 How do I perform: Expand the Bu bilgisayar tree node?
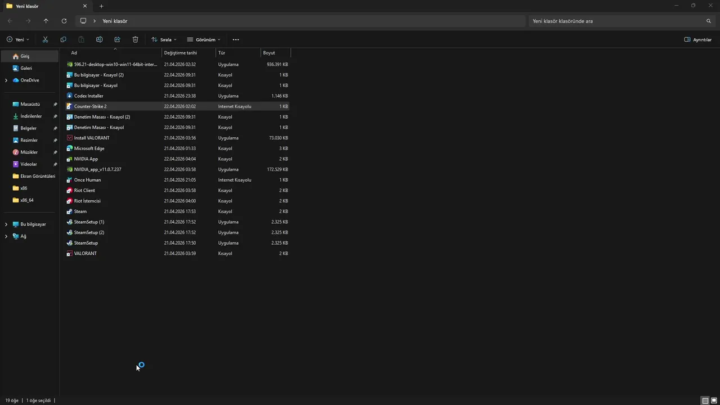point(6,224)
